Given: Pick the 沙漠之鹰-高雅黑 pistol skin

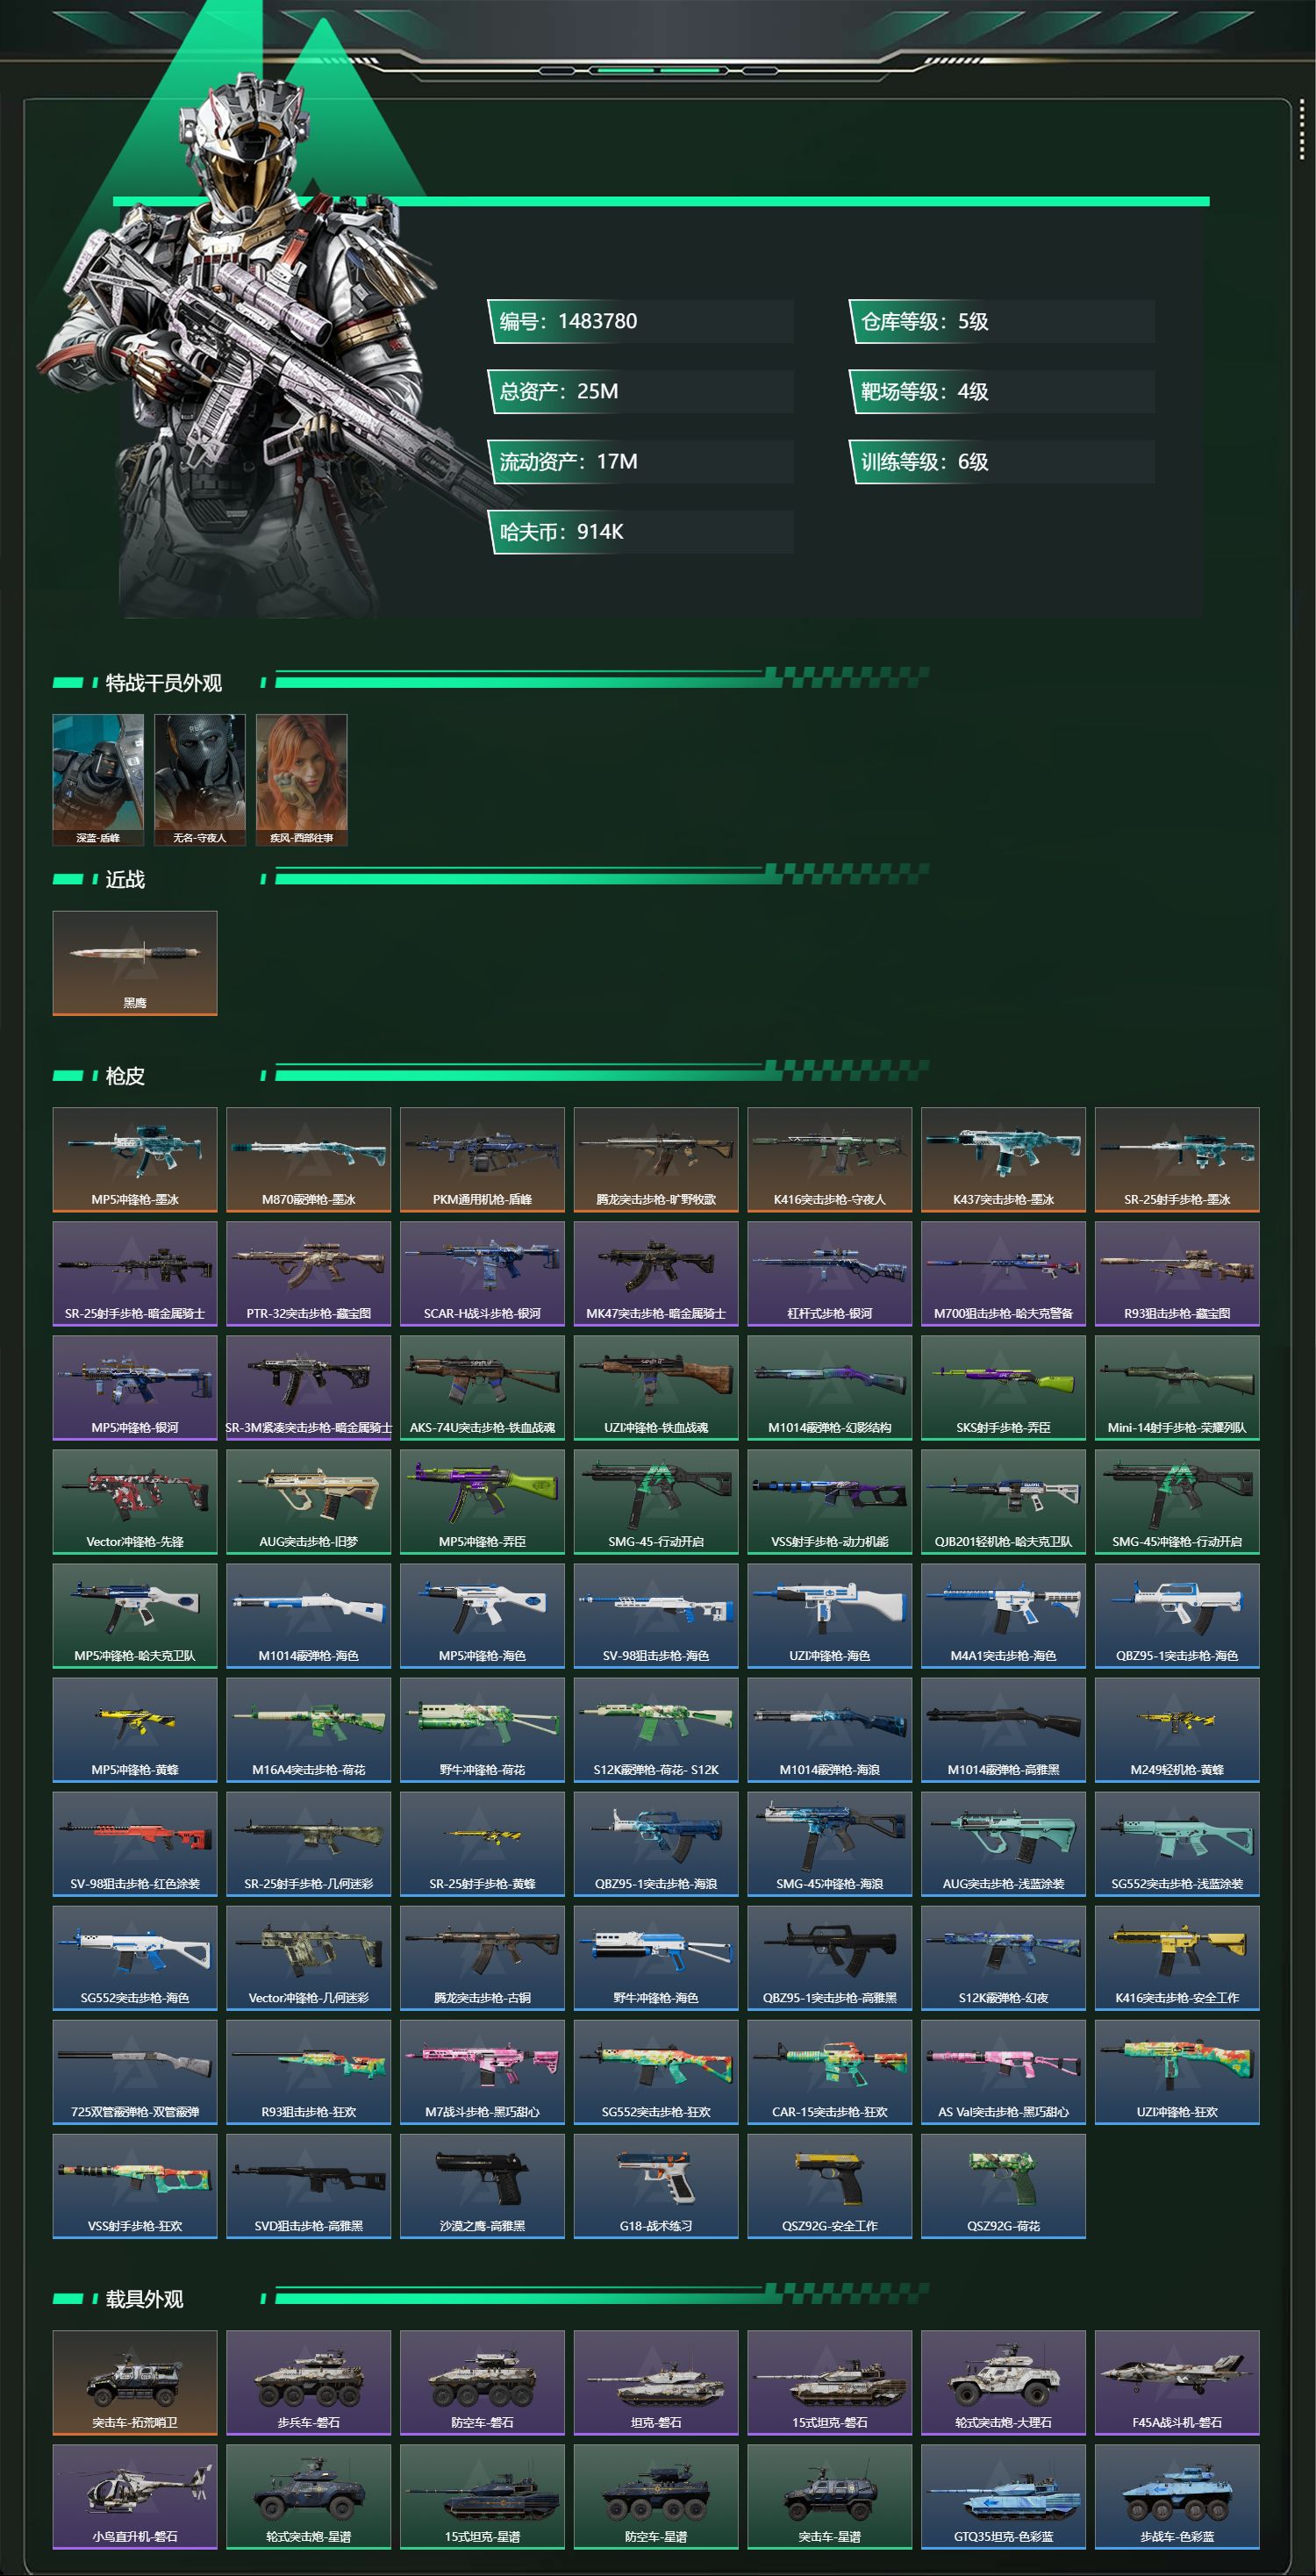Looking at the screenshot, I should click(482, 2185).
